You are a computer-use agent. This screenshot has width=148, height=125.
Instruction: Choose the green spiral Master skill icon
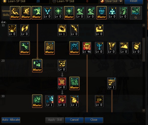pyautogui.click(x=74, y=83)
